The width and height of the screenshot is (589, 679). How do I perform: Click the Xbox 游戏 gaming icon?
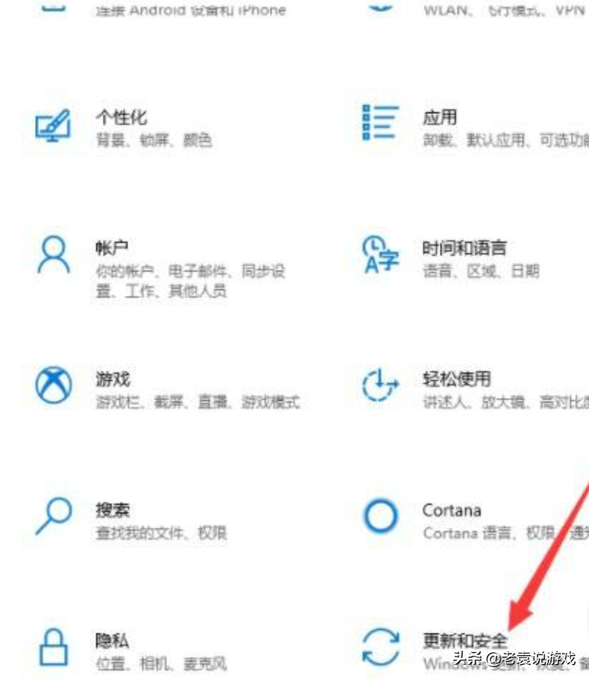click(53, 385)
